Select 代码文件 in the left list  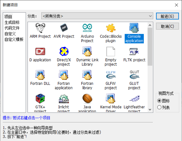coord(12,28)
